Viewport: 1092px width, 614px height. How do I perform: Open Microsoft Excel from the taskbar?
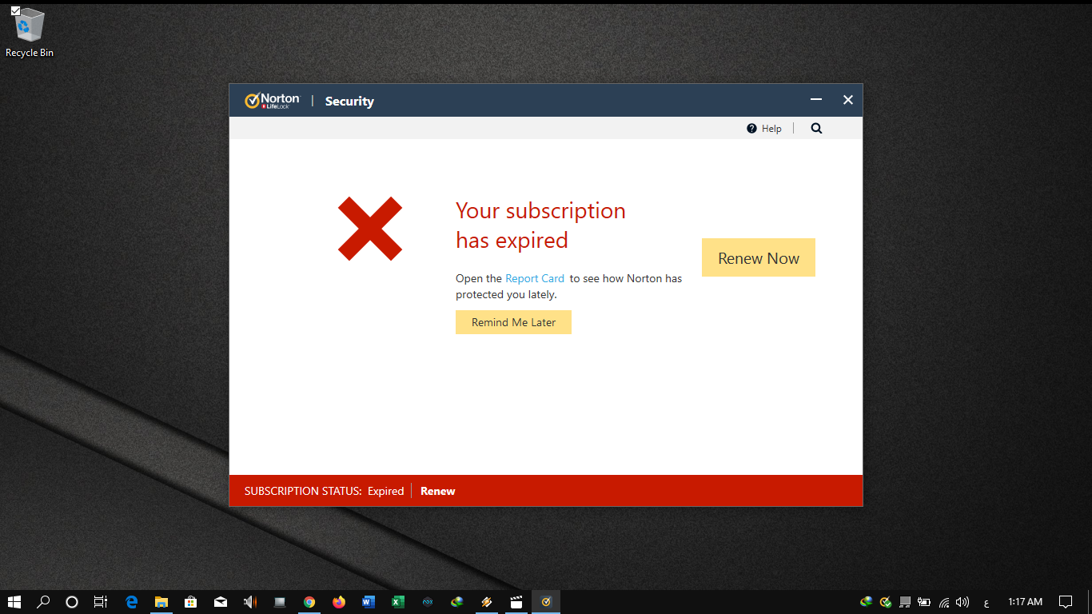click(x=398, y=602)
